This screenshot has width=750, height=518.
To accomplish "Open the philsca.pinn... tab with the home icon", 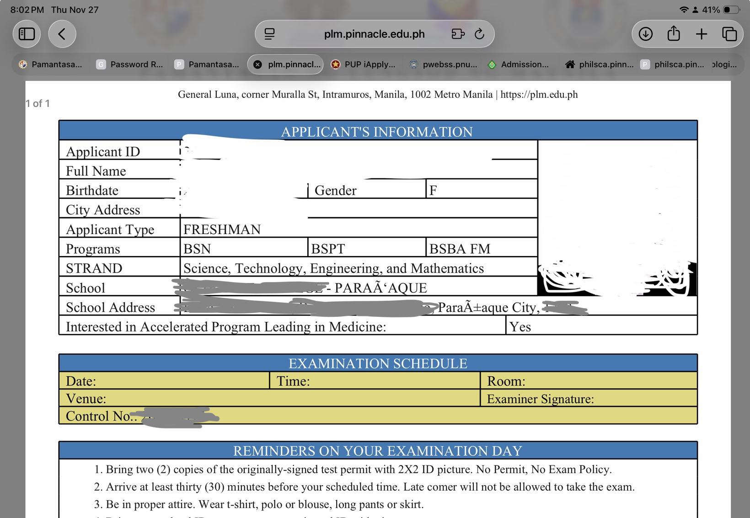I will tap(600, 64).
